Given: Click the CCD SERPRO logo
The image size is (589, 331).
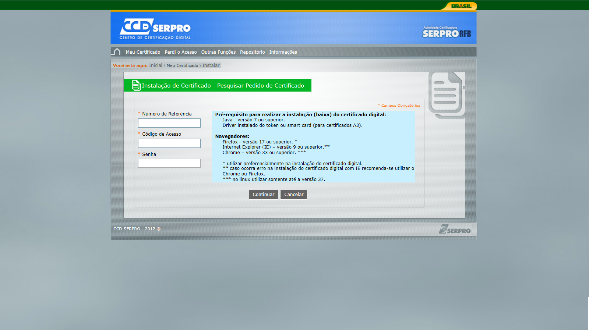Looking at the screenshot, I should point(155,29).
